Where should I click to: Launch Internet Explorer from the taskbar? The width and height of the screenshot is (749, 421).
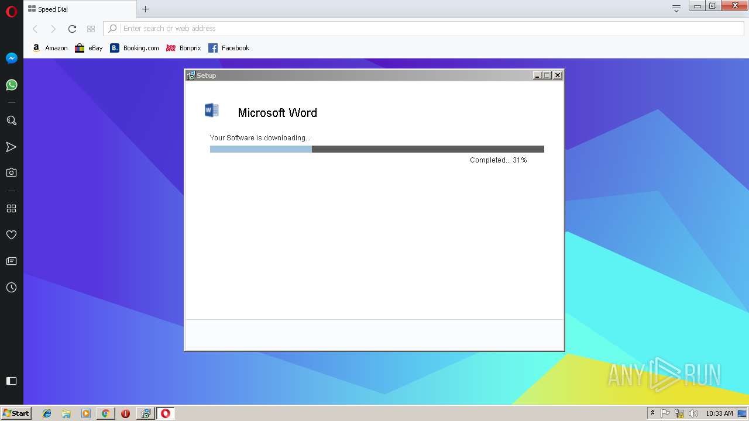click(47, 413)
